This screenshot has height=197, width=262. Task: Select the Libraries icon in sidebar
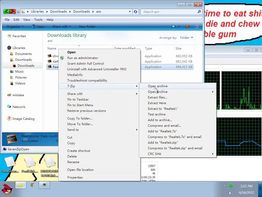pos(9,48)
